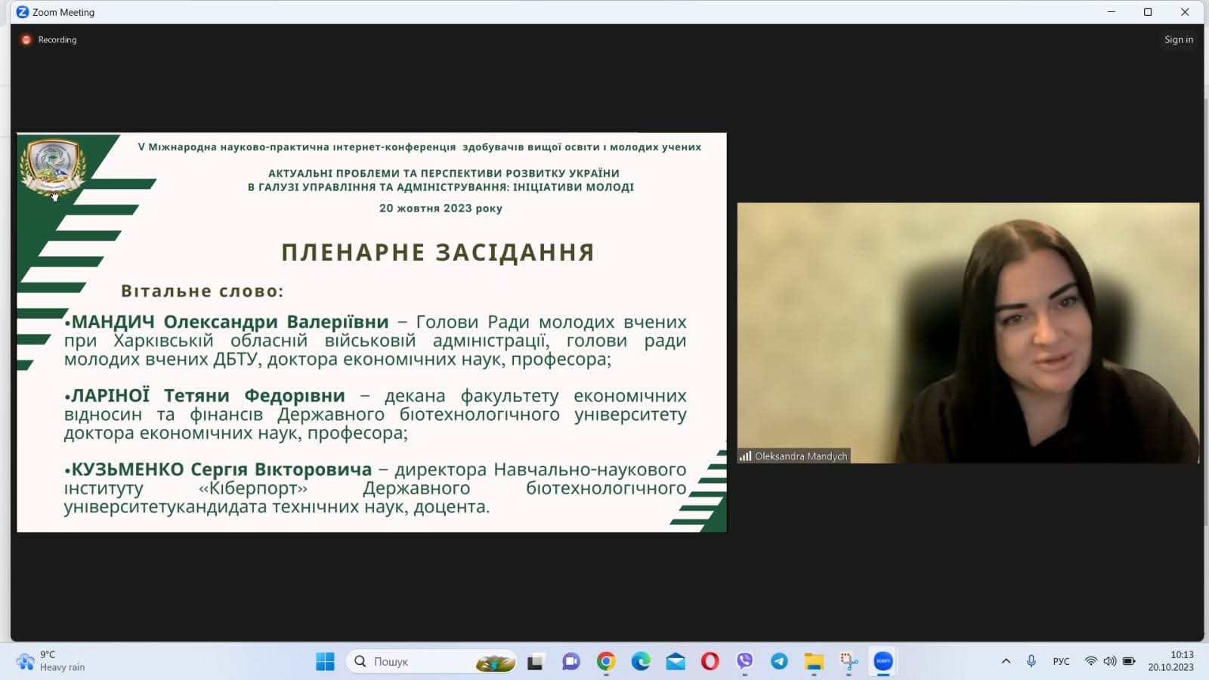1209x680 pixels.
Task: Select Oleksandra Mandych's video feed
Action: (x=967, y=332)
